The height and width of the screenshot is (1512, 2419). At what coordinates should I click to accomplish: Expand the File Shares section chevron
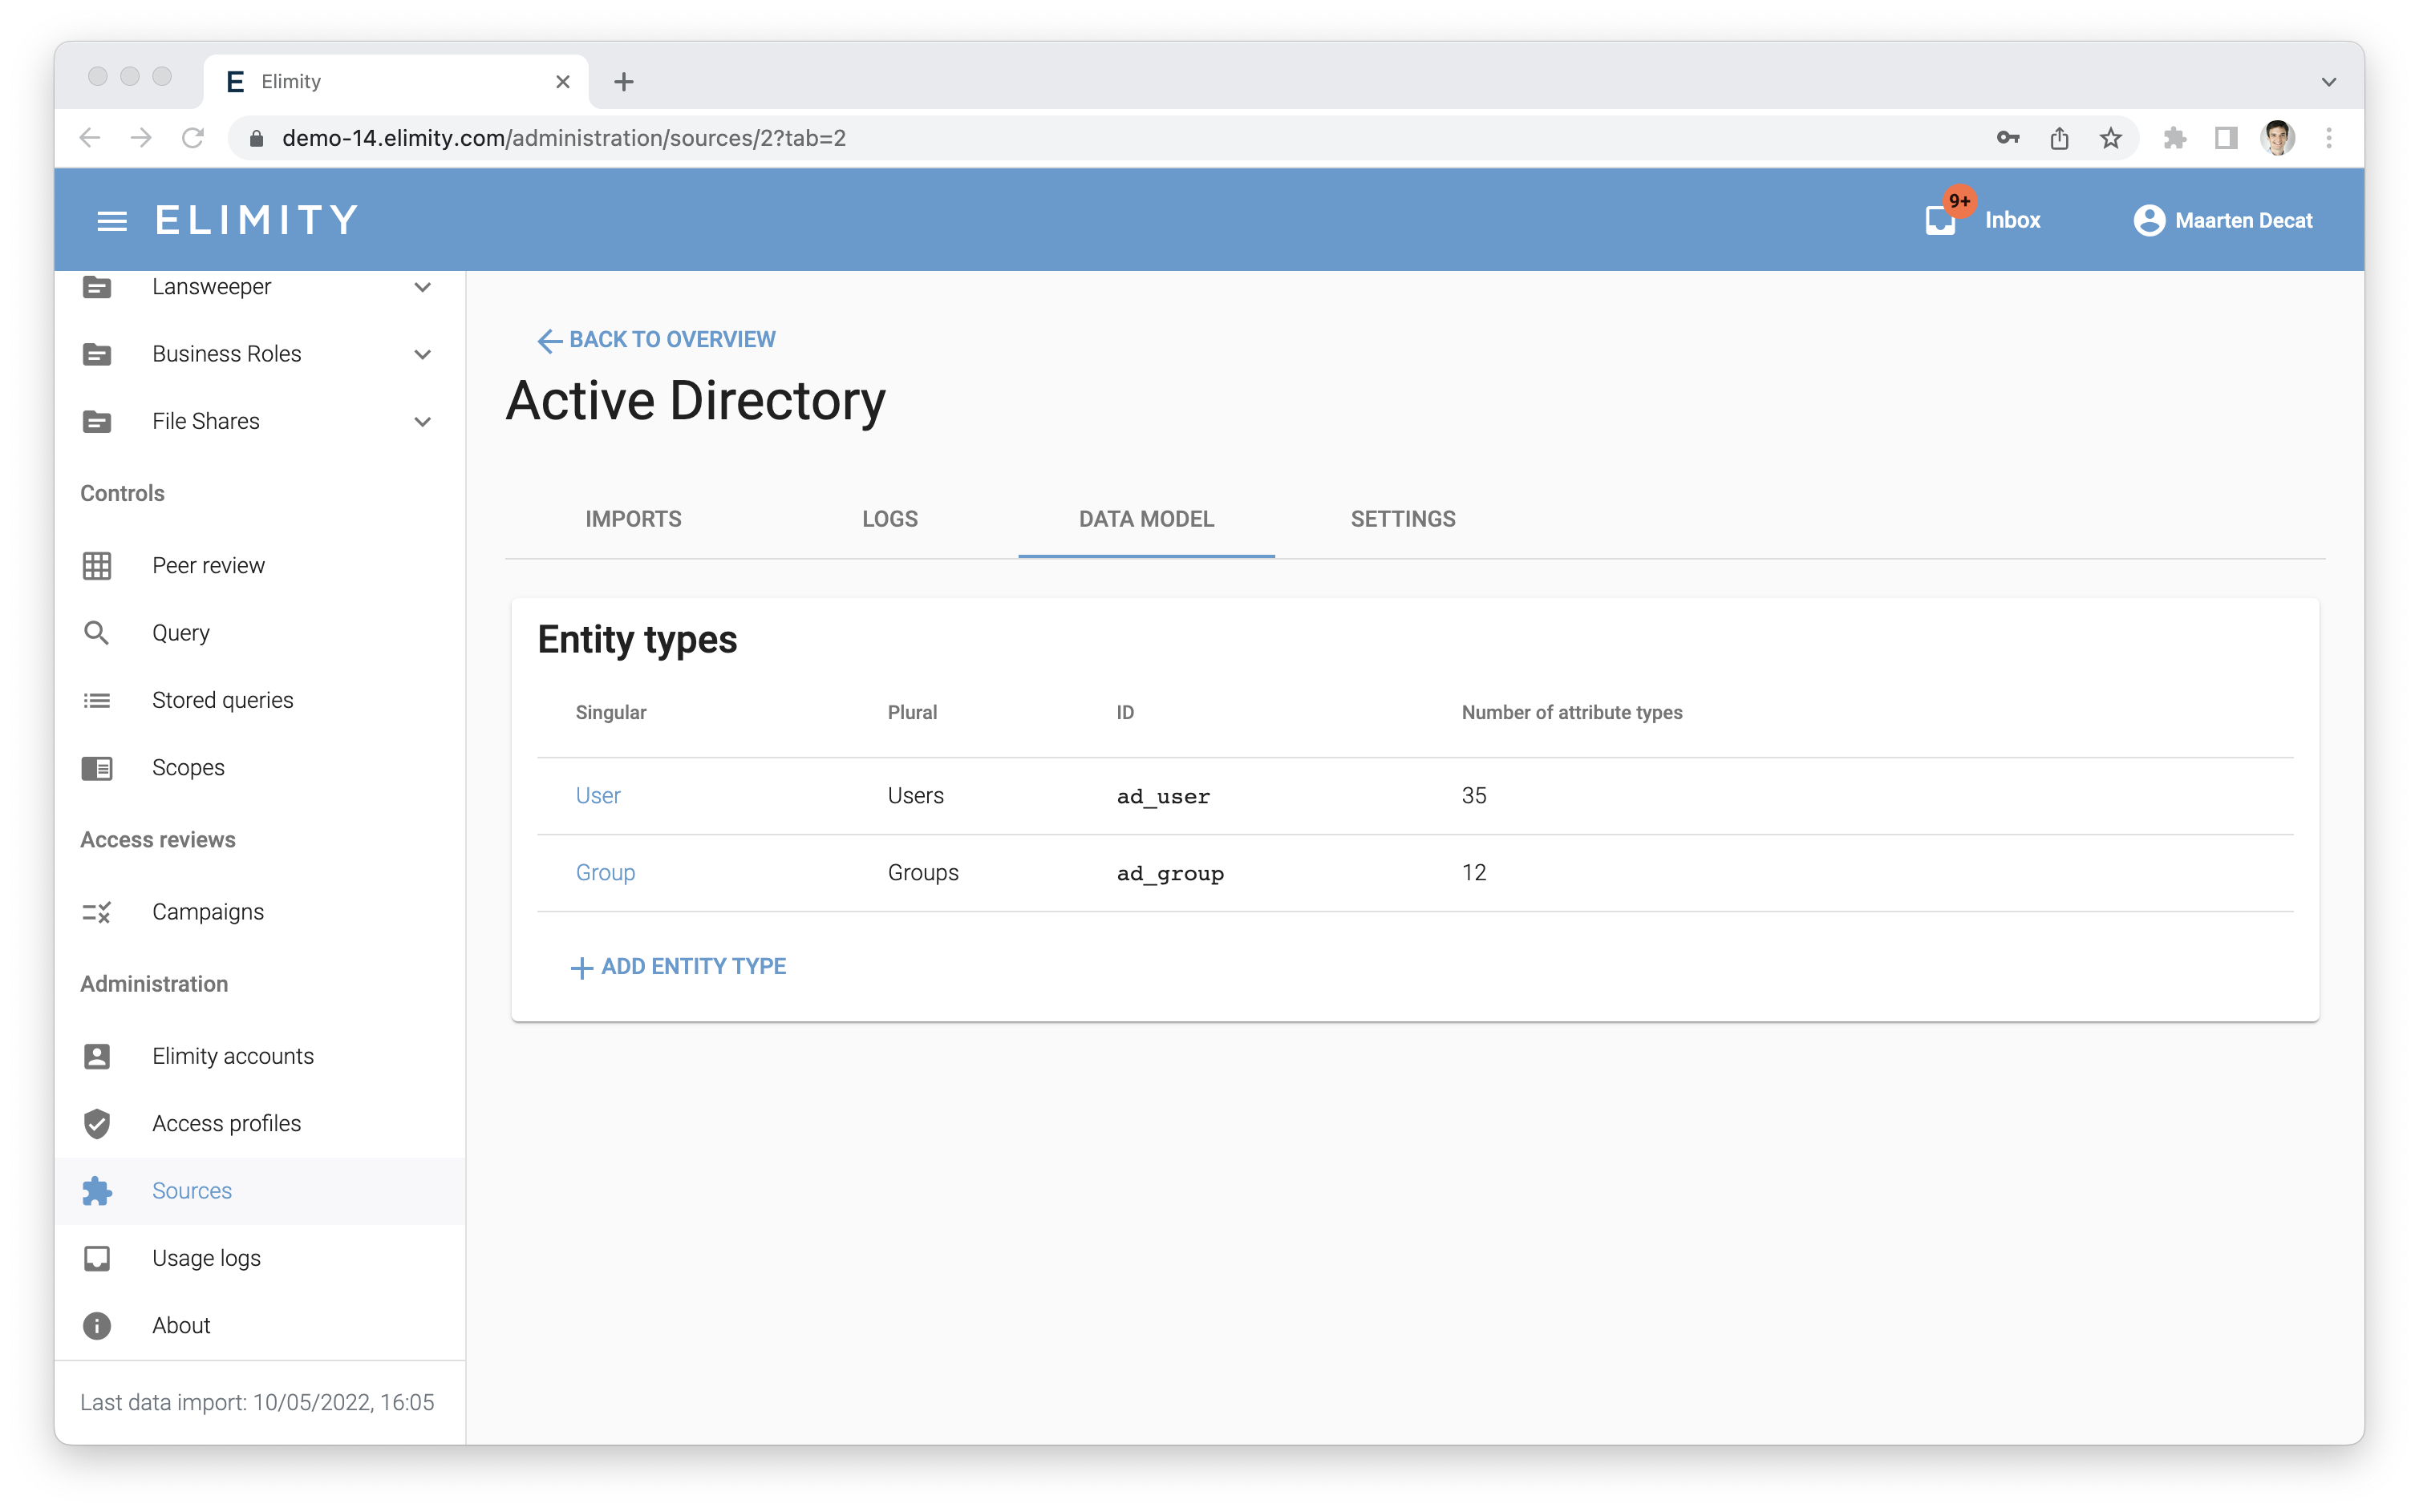tap(422, 421)
